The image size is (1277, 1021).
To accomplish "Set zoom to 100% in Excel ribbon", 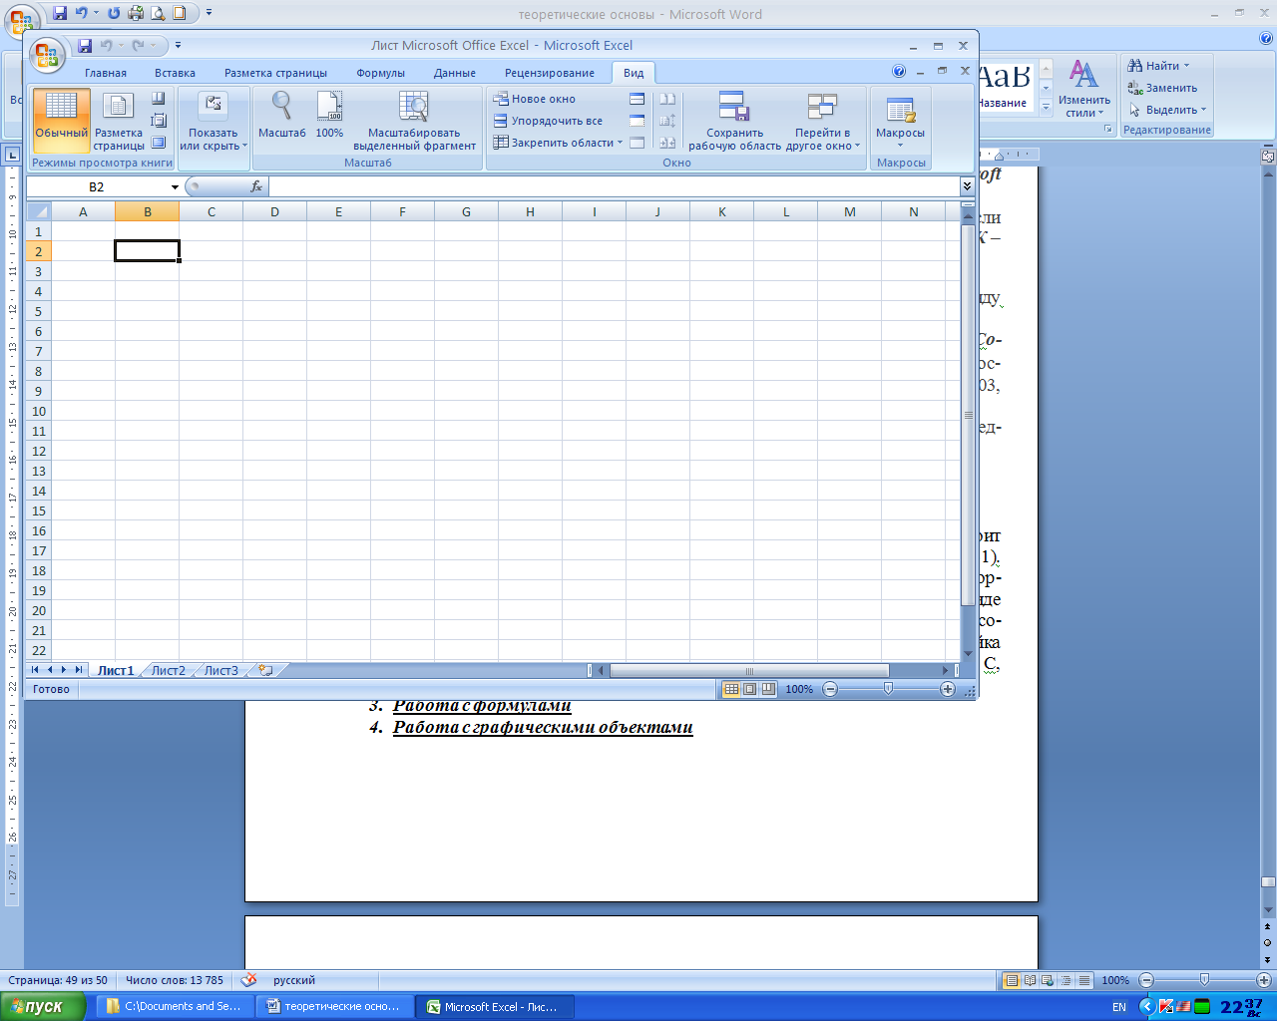I will 329,115.
